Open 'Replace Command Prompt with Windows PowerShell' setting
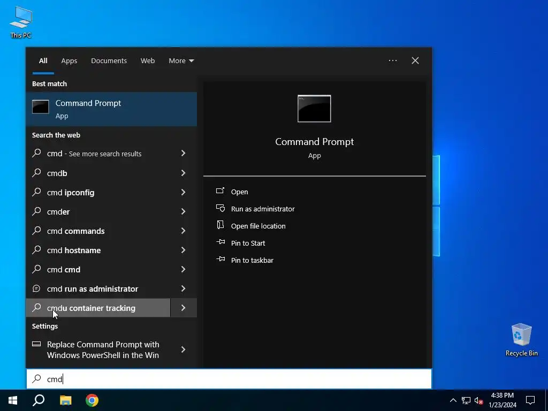This screenshot has width=548, height=411. tap(98, 349)
